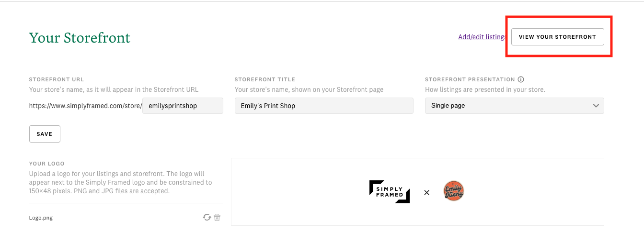Click the Storefront Title label
644x243 pixels.
(265, 79)
